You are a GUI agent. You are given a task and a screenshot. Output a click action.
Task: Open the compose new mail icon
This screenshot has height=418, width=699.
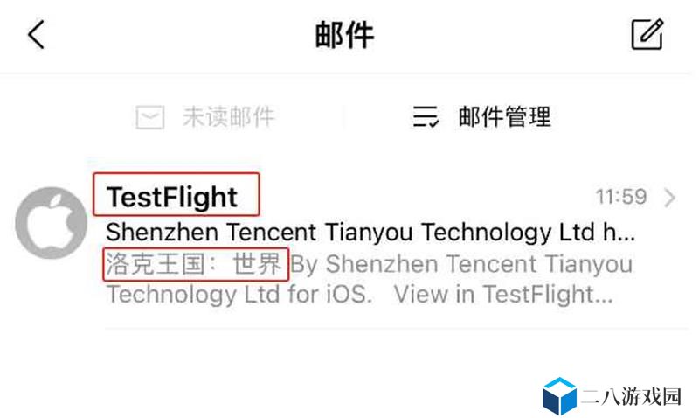(x=647, y=34)
